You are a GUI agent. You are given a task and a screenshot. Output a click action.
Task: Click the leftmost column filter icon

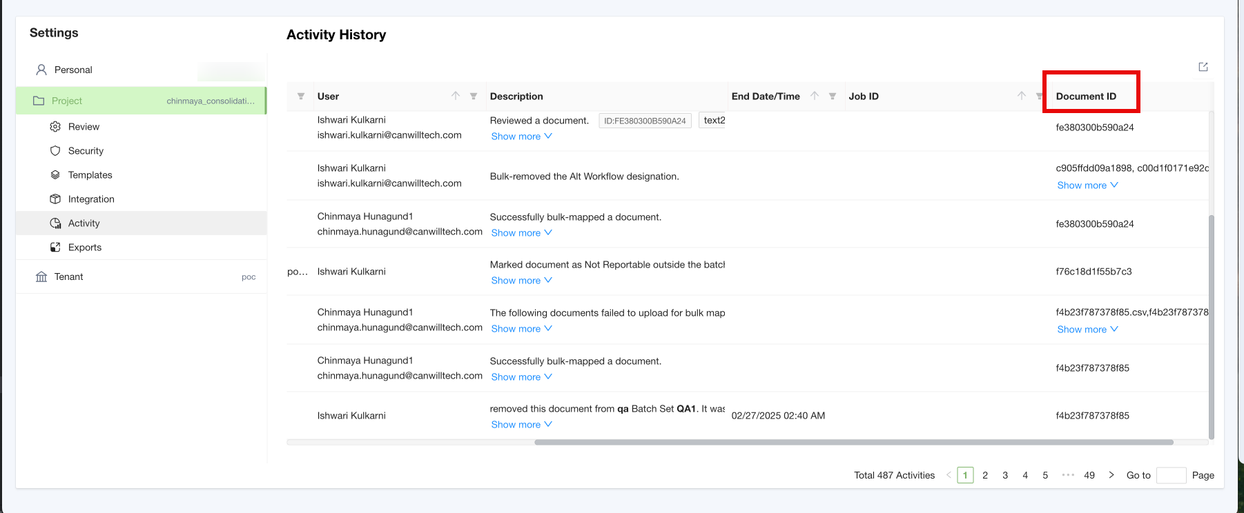click(x=301, y=96)
